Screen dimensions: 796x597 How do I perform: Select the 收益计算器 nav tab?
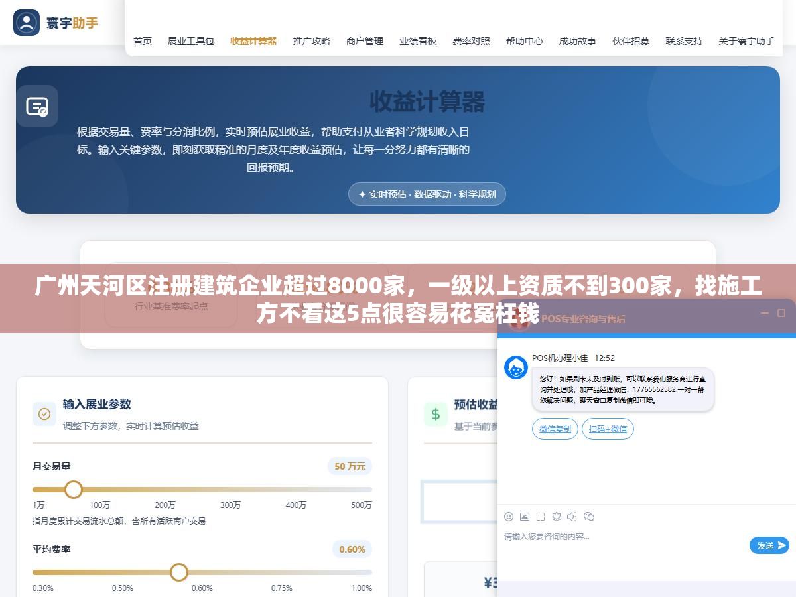[253, 41]
